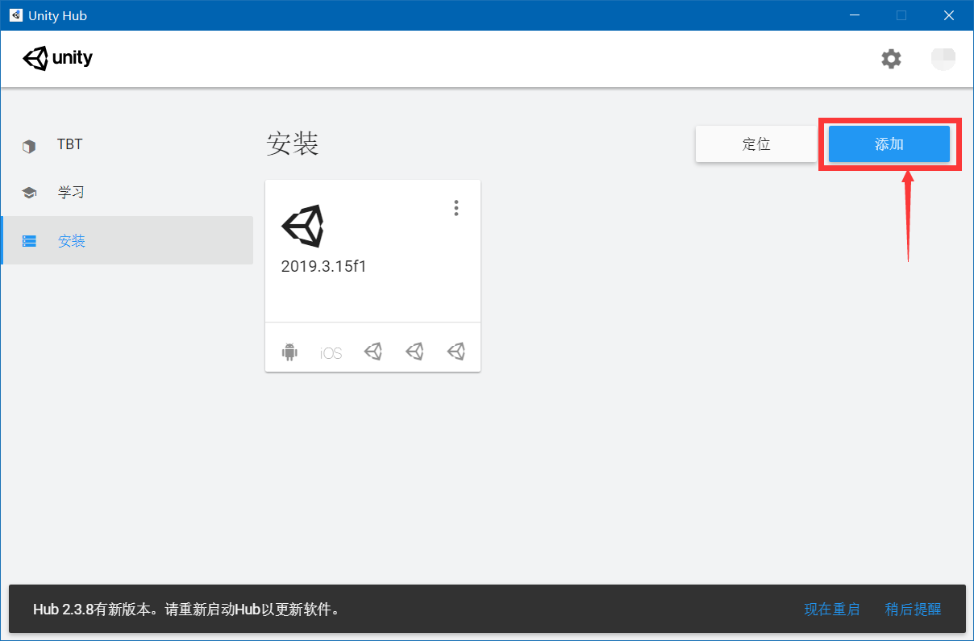Open the user account avatar

[x=943, y=59]
